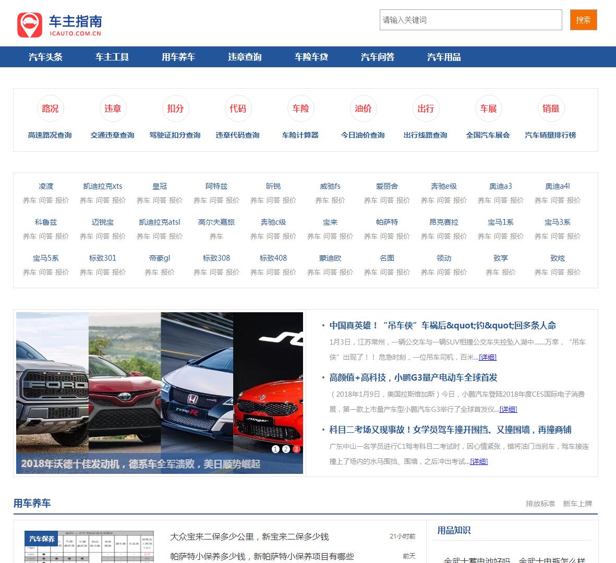Screen dimensions: 616x563
Task: Open the 宝马3系 car model link
Action: point(558,222)
